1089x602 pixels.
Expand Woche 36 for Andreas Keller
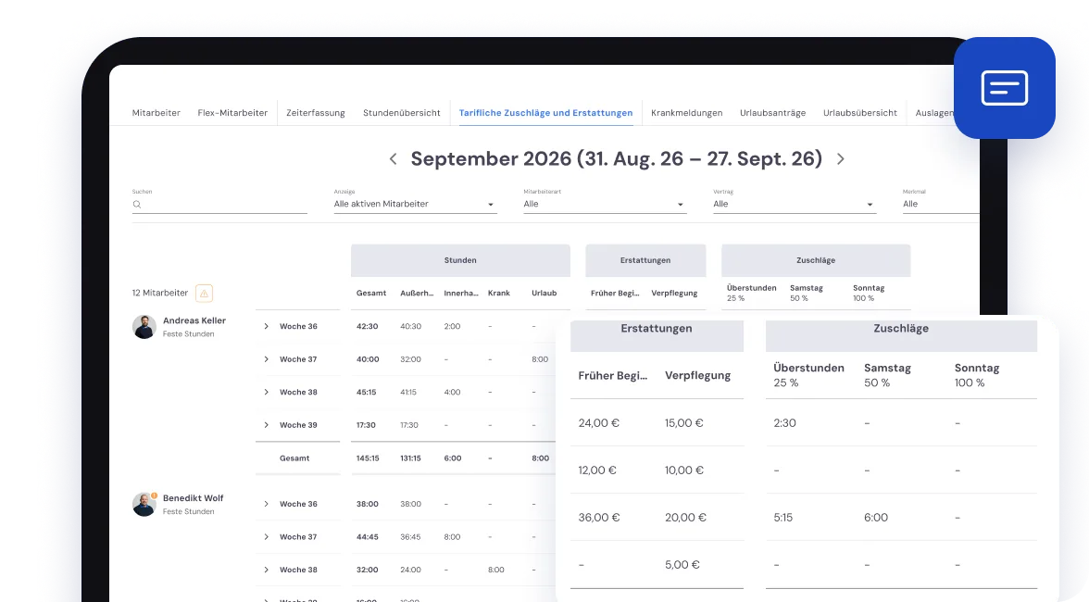266,326
